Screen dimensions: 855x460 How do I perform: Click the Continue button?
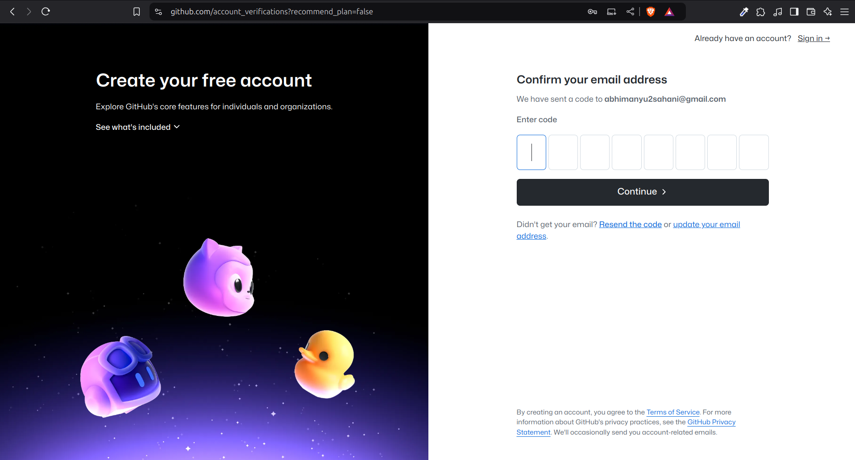643,192
